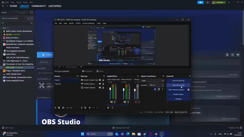Image resolution: width=244 pixels, height=137 pixels.
Task: Move scene up in Scenes panel
Action: click(68, 108)
